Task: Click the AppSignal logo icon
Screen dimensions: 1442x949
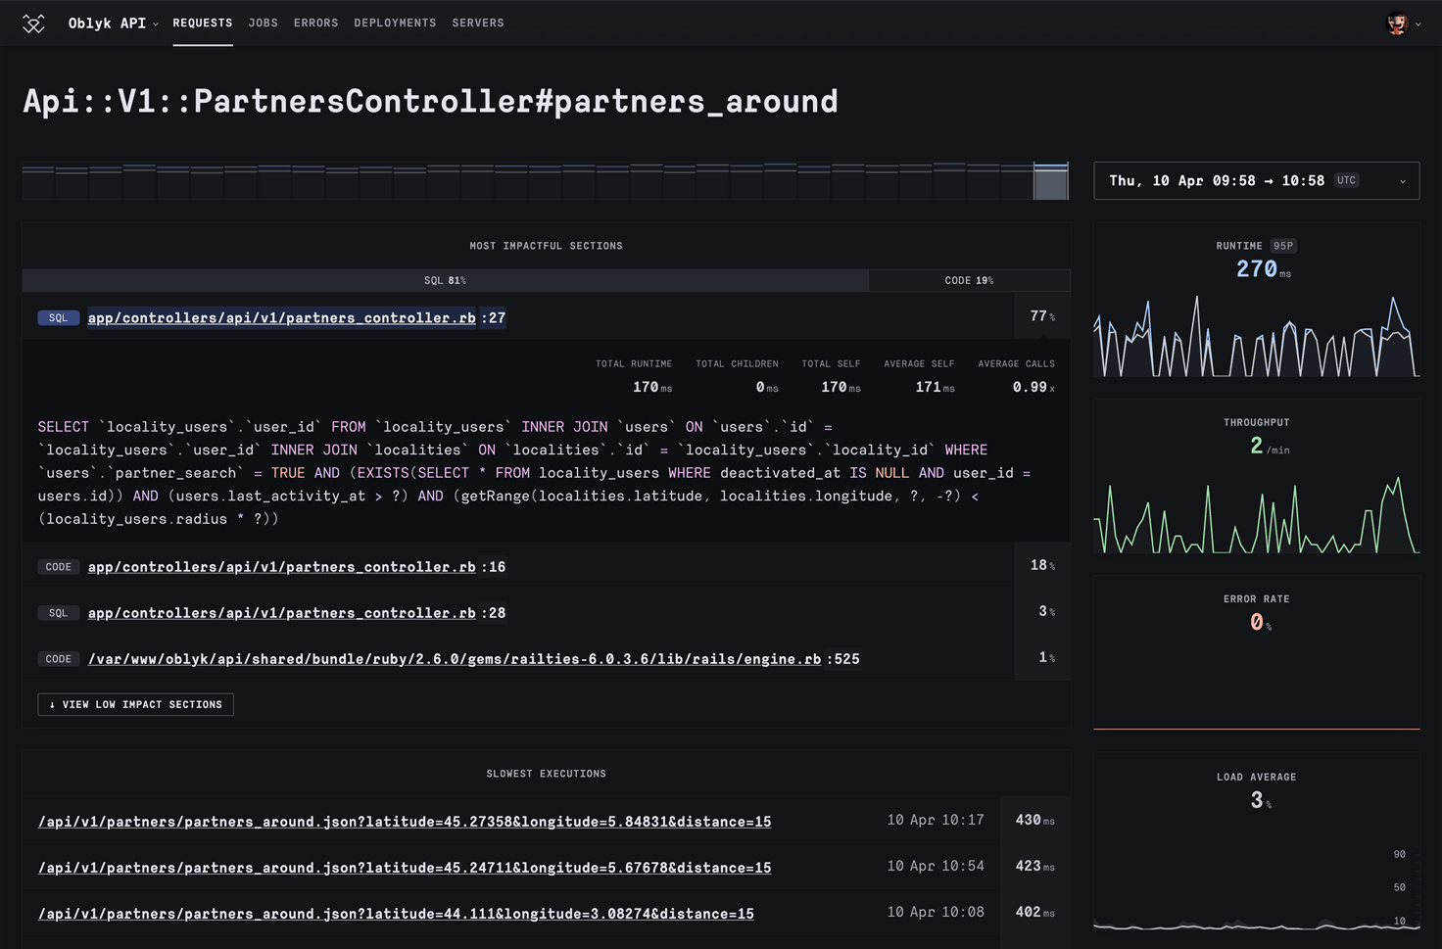Action: click(x=33, y=23)
